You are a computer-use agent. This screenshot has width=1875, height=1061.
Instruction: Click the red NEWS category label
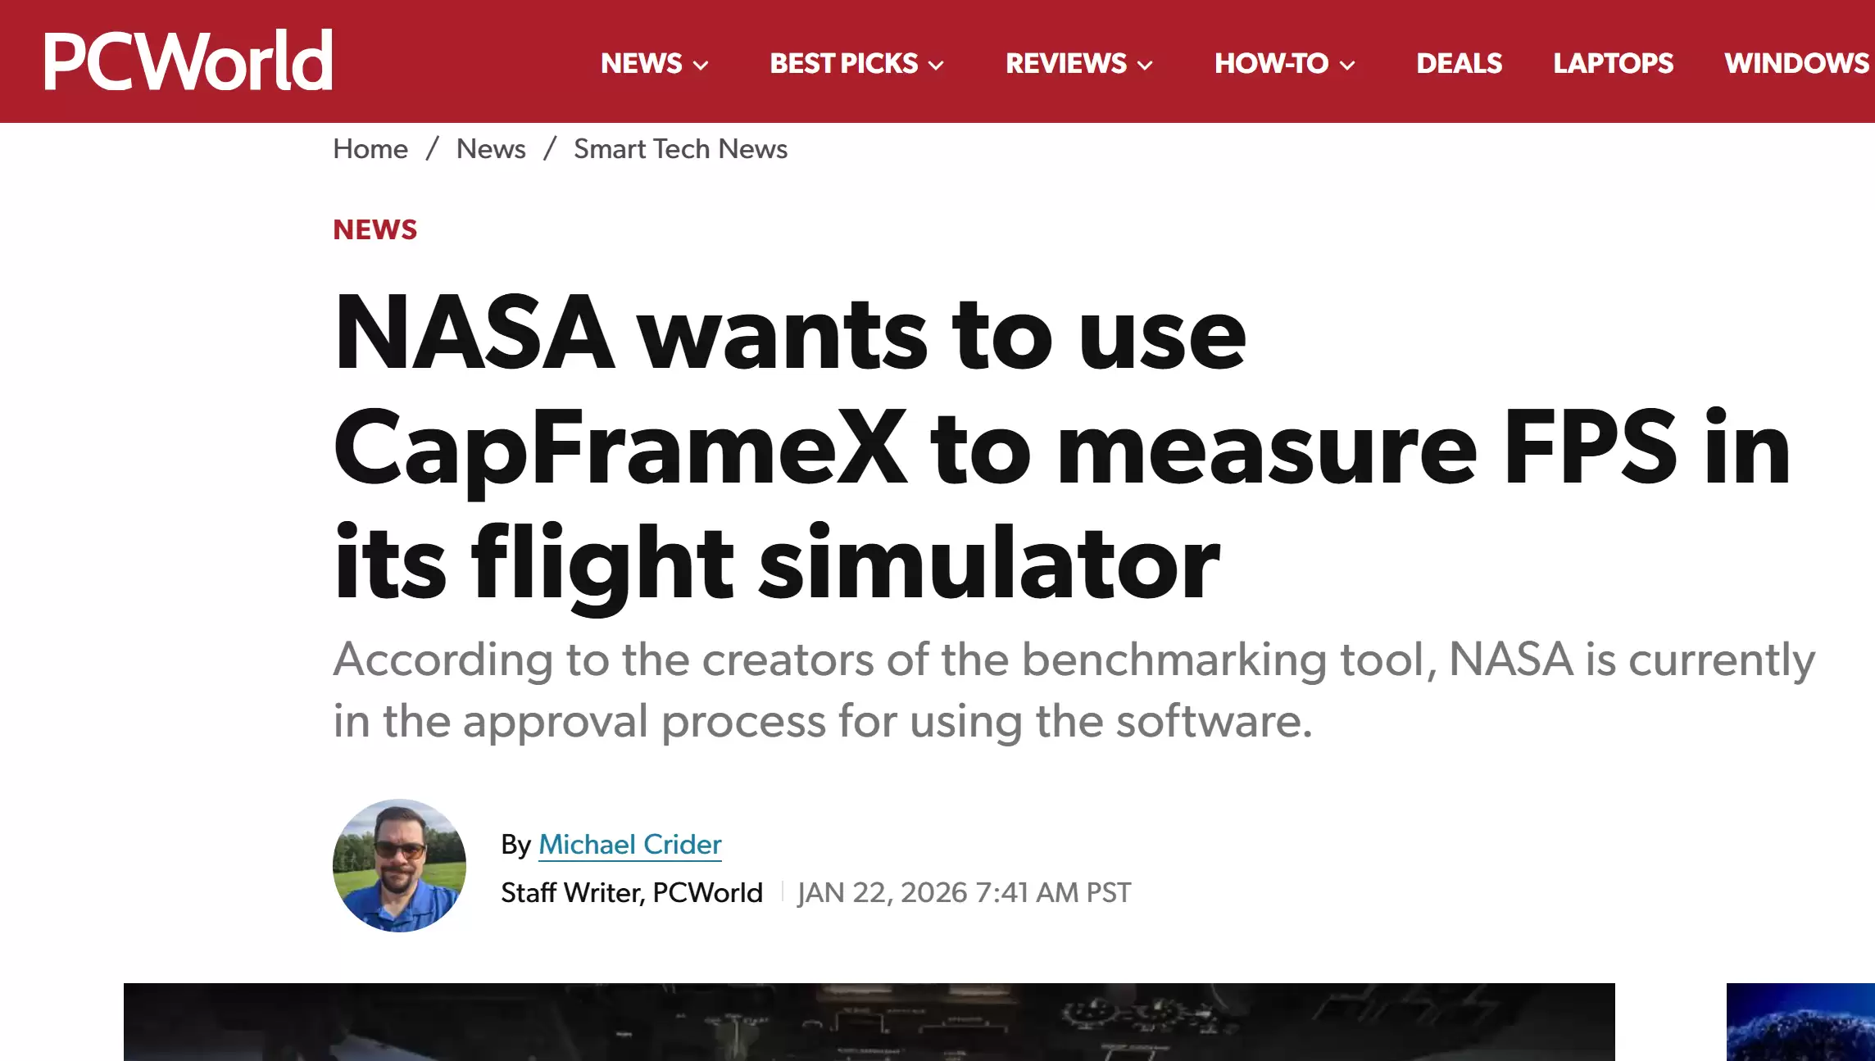[375, 229]
